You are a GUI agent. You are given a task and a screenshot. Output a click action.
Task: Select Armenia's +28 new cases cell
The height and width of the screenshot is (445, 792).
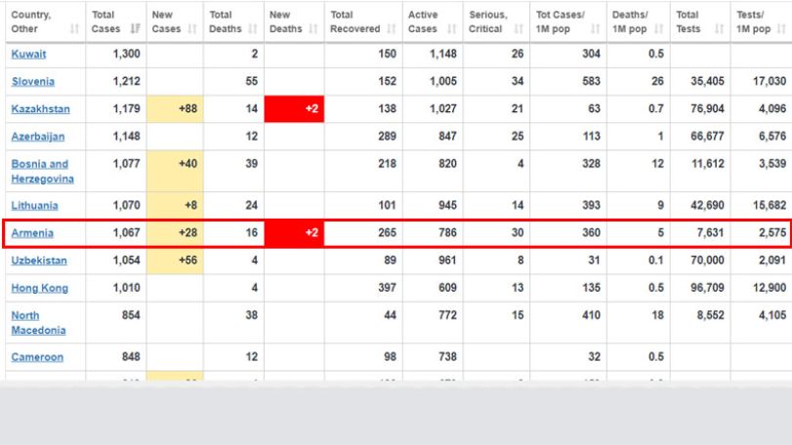175,233
